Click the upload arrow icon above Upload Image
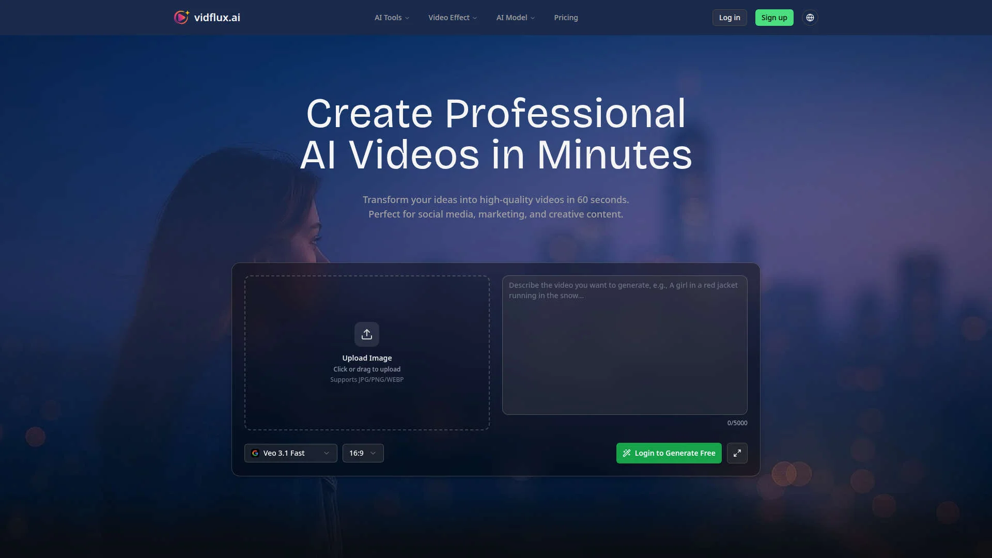 (367, 334)
